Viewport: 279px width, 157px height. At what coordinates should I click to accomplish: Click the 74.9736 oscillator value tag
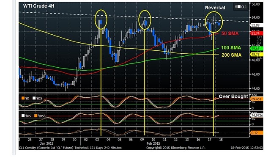[257, 116]
